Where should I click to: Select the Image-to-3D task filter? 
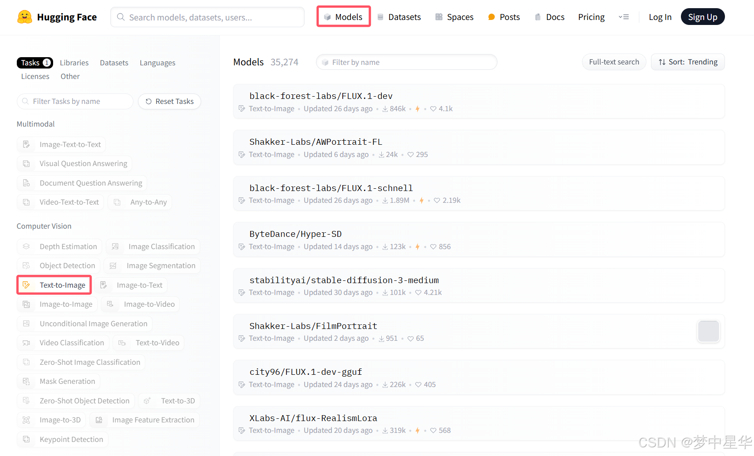click(51, 420)
